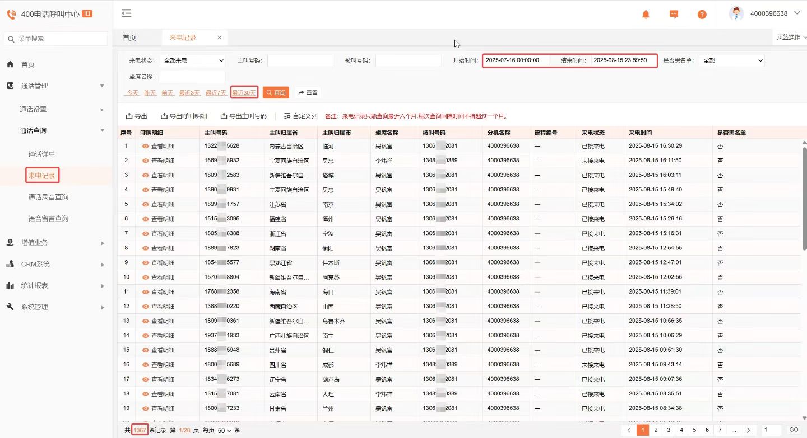Open the 来电状态 dropdown
Image resolution: width=807 pixels, height=438 pixels.
[x=193, y=60]
